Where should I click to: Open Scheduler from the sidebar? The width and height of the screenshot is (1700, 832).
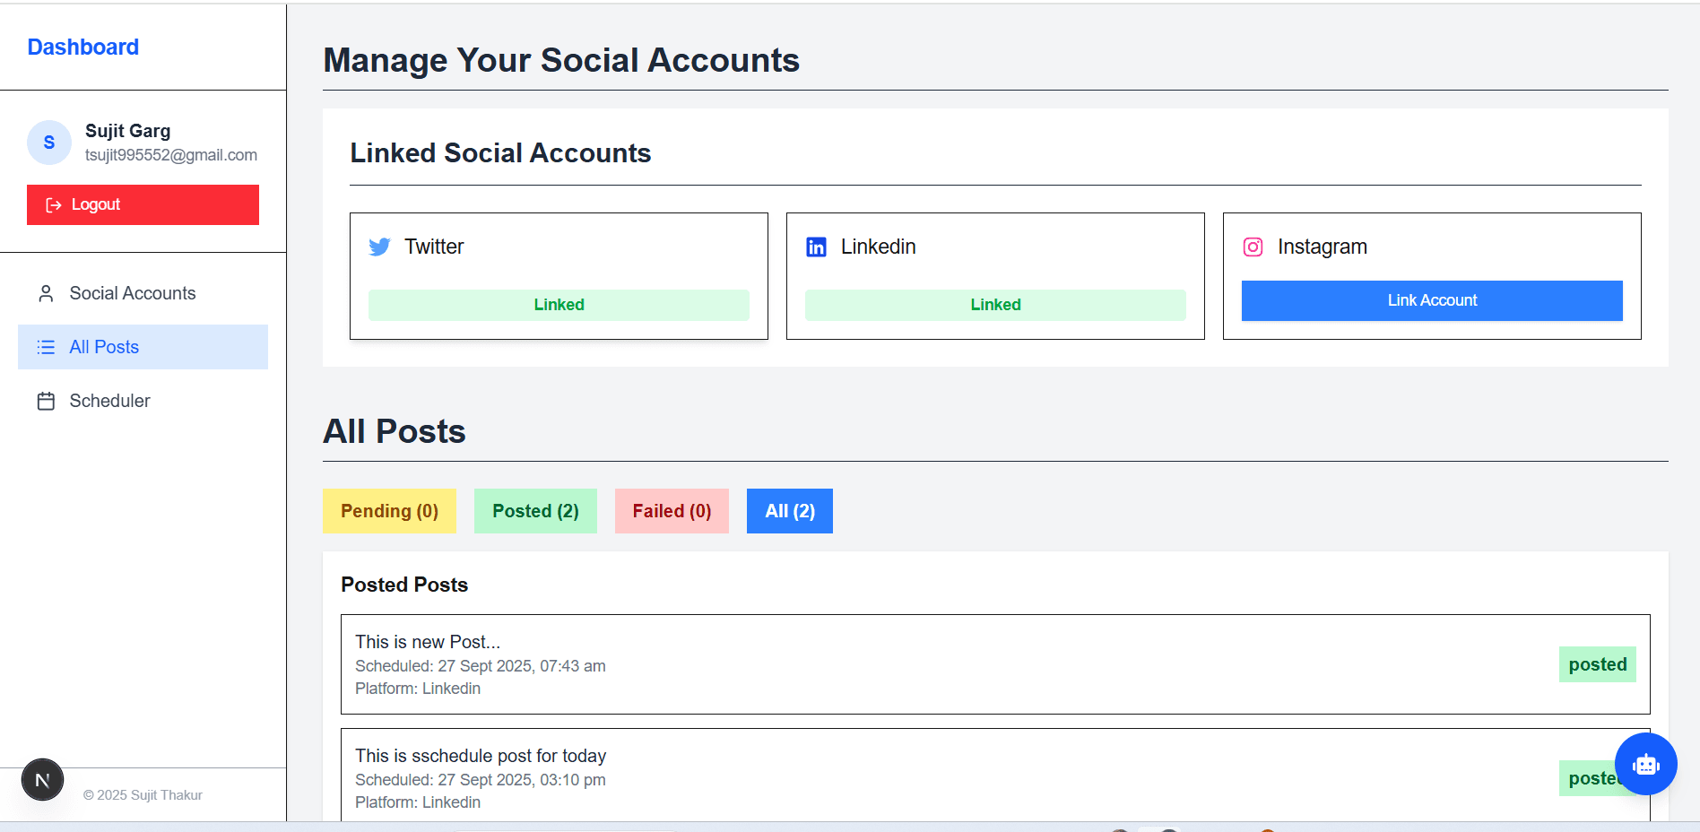click(109, 401)
